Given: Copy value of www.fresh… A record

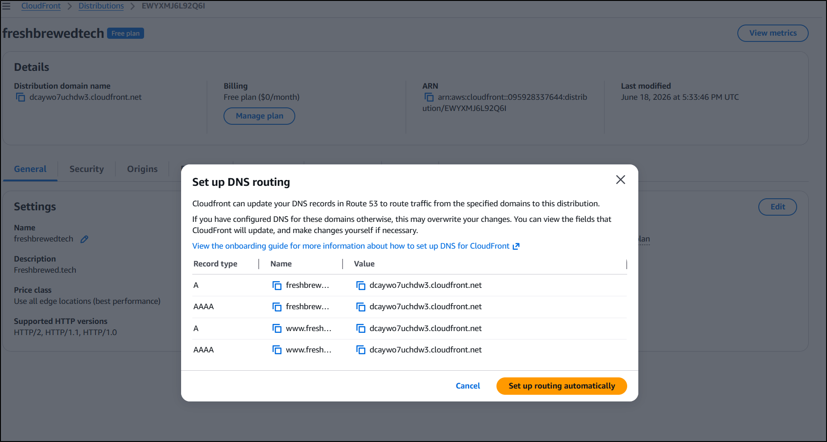Looking at the screenshot, I should pos(361,329).
